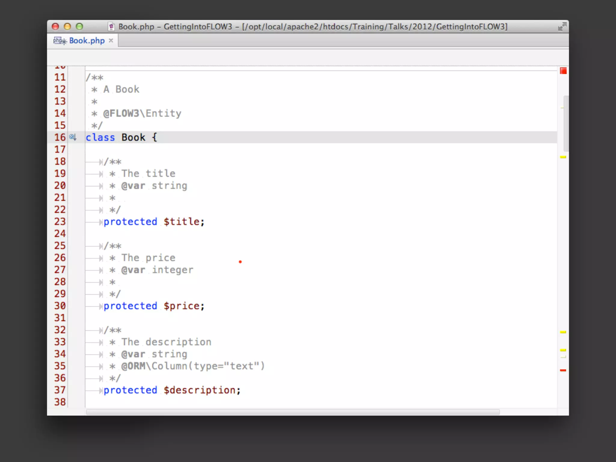The width and height of the screenshot is (616, 462).
Task: Jump to the red error marker in the stripe
Action: (563, 370)
